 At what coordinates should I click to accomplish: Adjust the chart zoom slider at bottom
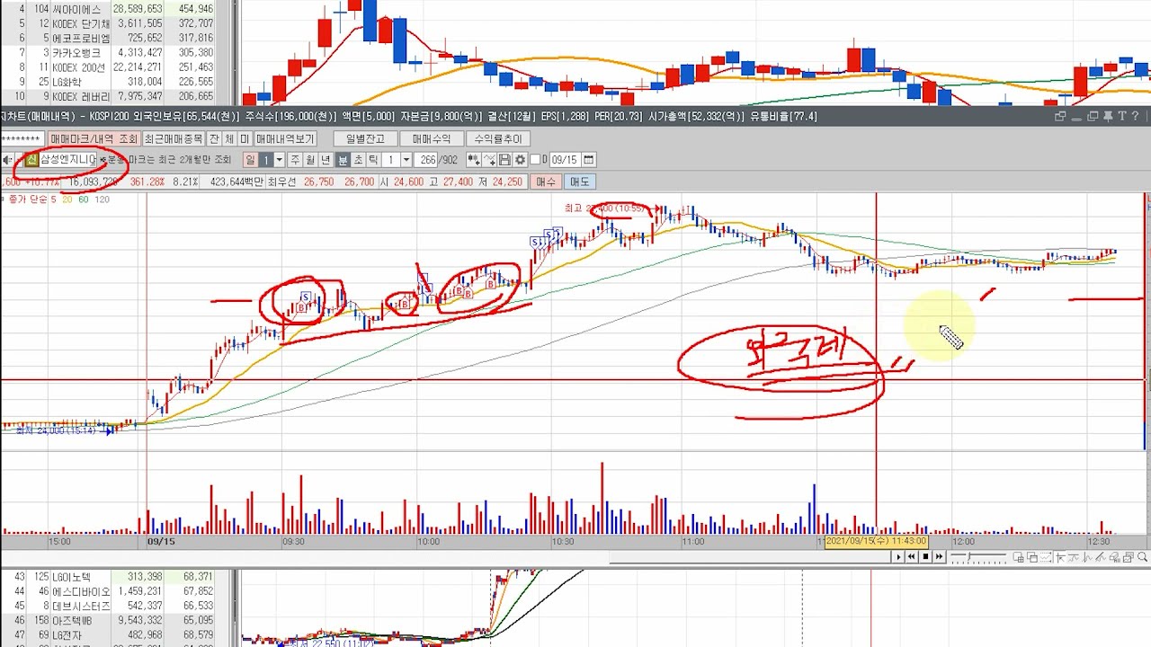[978, 557]
